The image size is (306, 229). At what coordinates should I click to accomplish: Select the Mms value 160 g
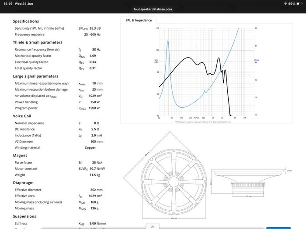(94, 202)
